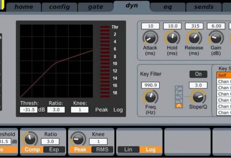Viewport: 231px width, 158px height.
Task: Click the Attack (ms) knob
Action: (x=150, y=38)
